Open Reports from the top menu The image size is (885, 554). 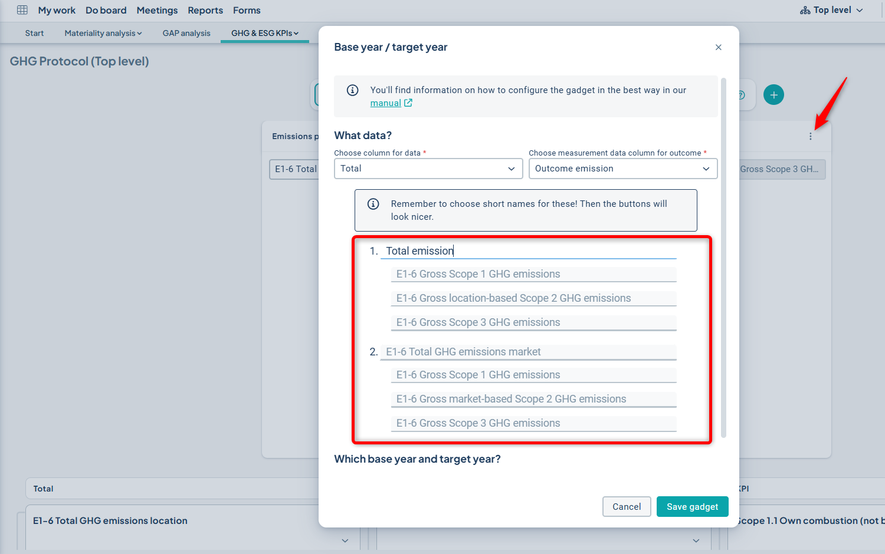pos(205,10)
